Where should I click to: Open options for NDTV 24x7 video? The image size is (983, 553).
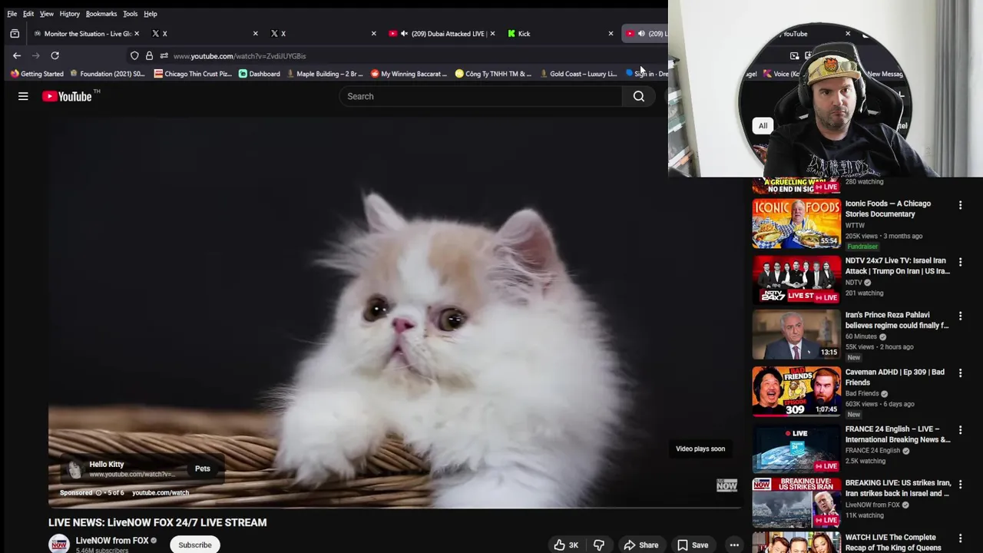[960, 262]
